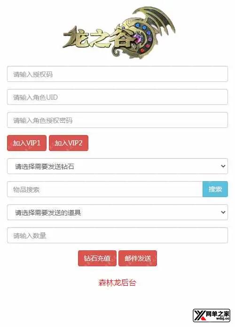Click the blue 搜索 button
This screenshot has width=235, height=327.
point(215,189)
